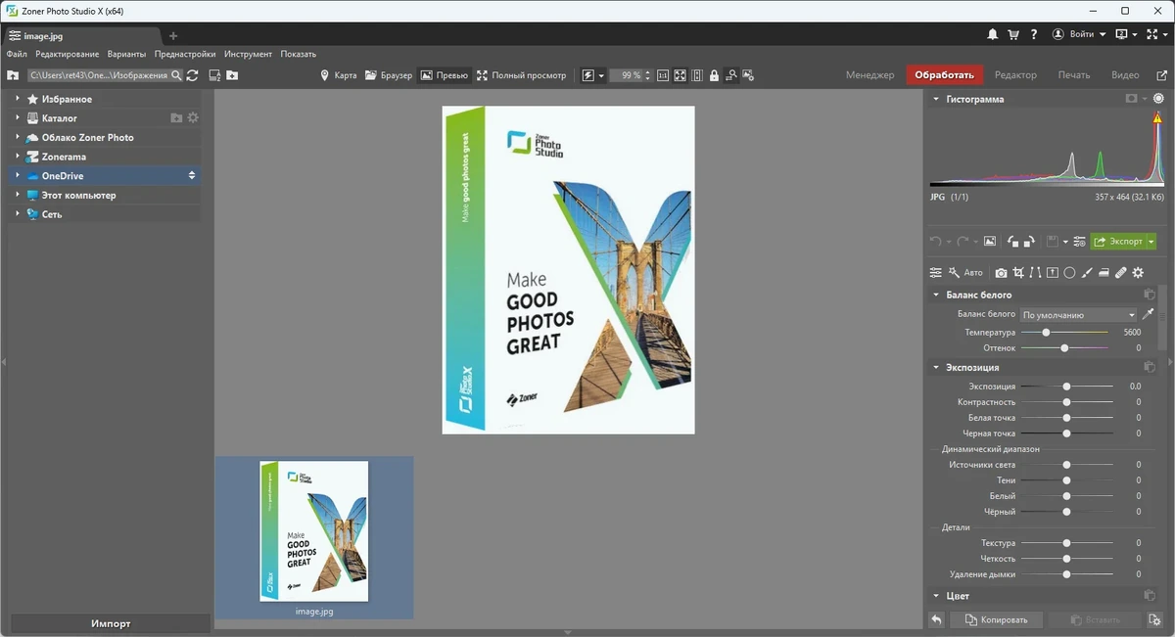Click the rotate right icon

[x=1029, y=242]
